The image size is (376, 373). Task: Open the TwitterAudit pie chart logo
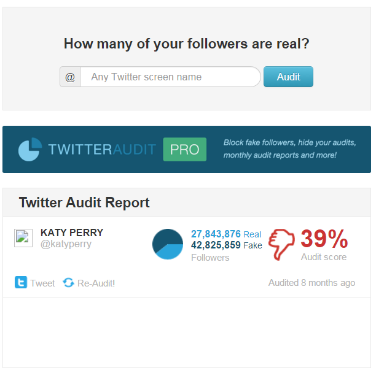coord(30,149)
